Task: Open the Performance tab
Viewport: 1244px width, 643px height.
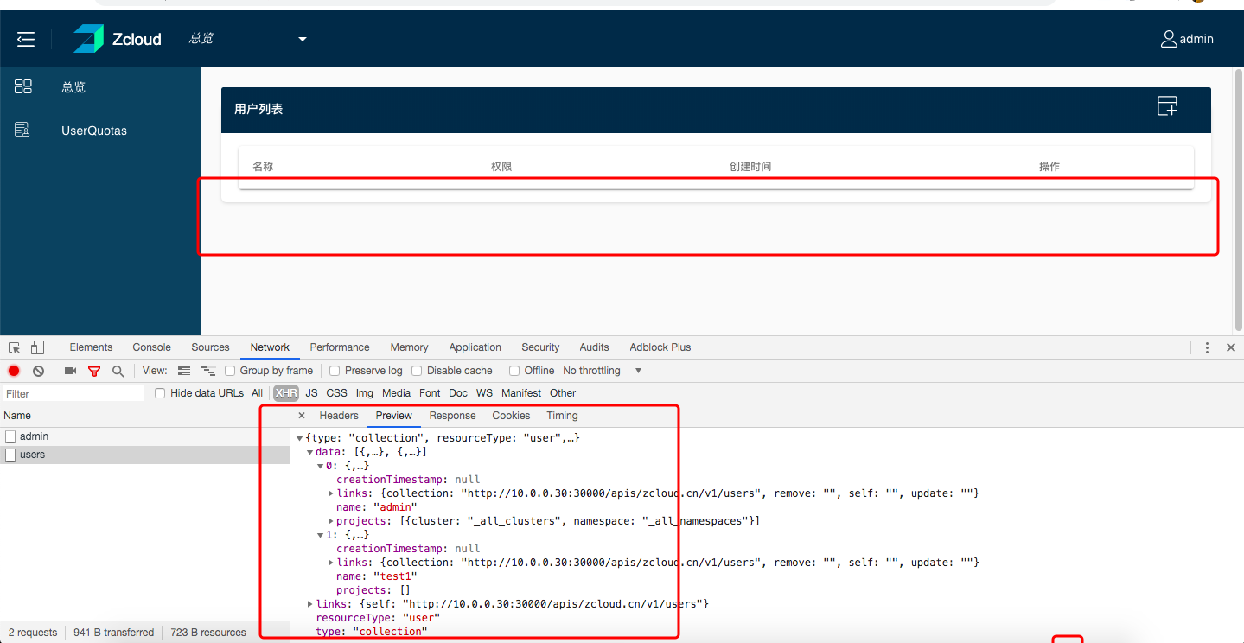Action: click(340, 347)
